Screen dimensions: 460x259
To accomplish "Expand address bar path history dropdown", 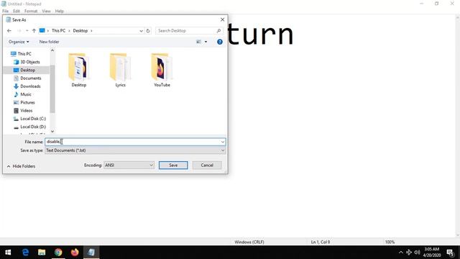I will (x=141, y=30).
